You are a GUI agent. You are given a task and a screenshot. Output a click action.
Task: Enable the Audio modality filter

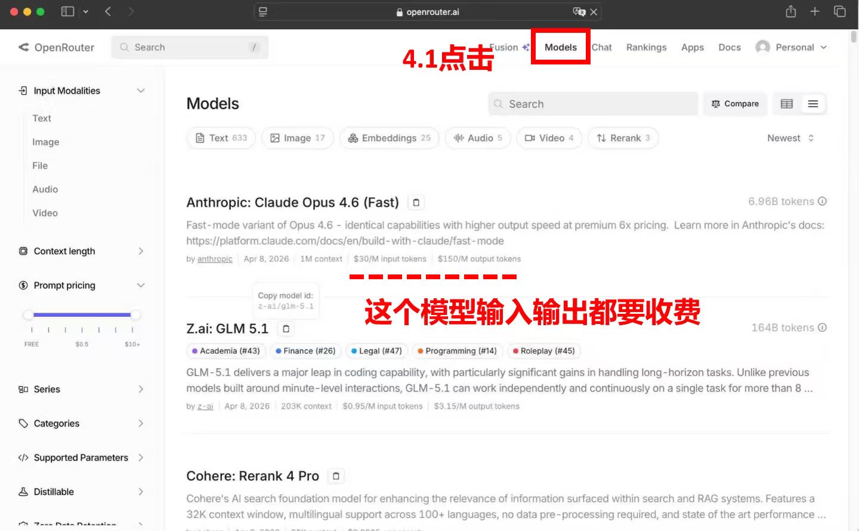click(x=477, y=138)
